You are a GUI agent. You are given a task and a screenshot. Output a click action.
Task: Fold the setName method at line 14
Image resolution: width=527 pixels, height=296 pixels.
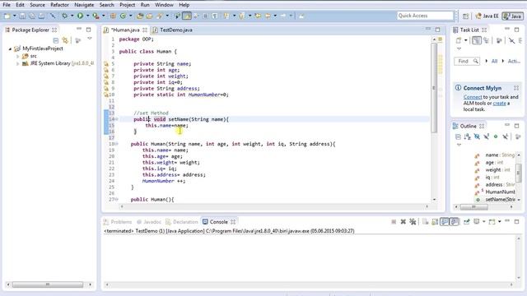tap(117, 119)
